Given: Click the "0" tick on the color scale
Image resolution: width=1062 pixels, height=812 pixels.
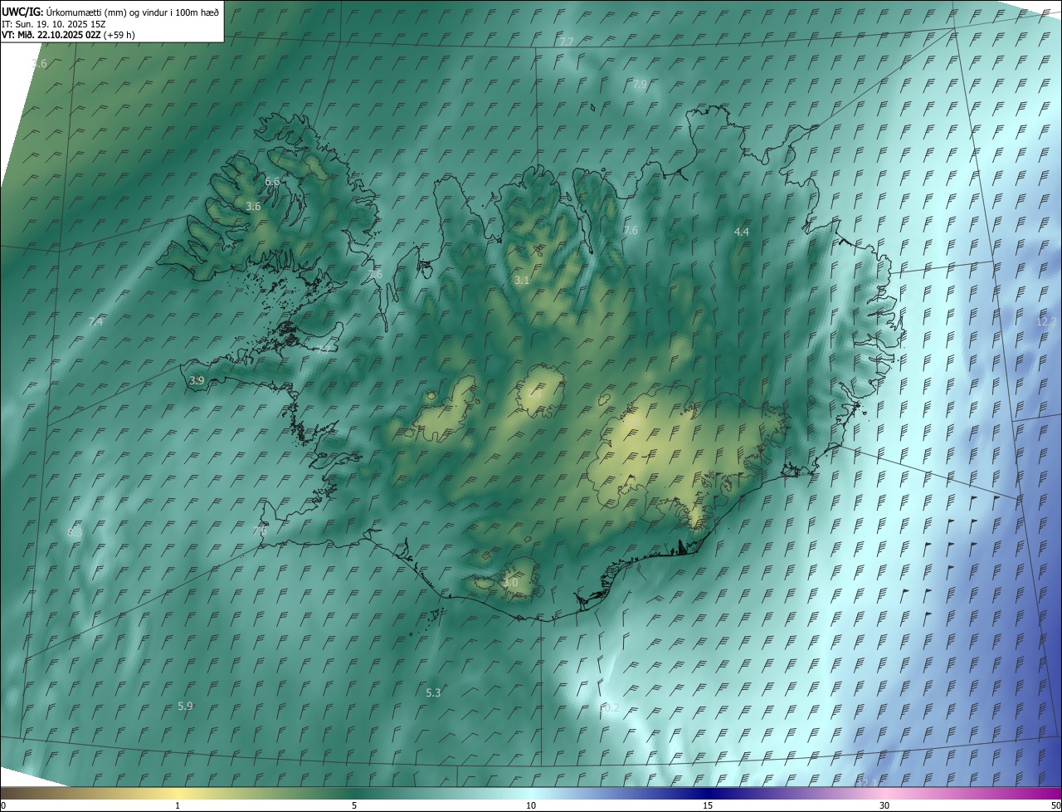Looking at the screenshot, I should [x=3, y=805].
